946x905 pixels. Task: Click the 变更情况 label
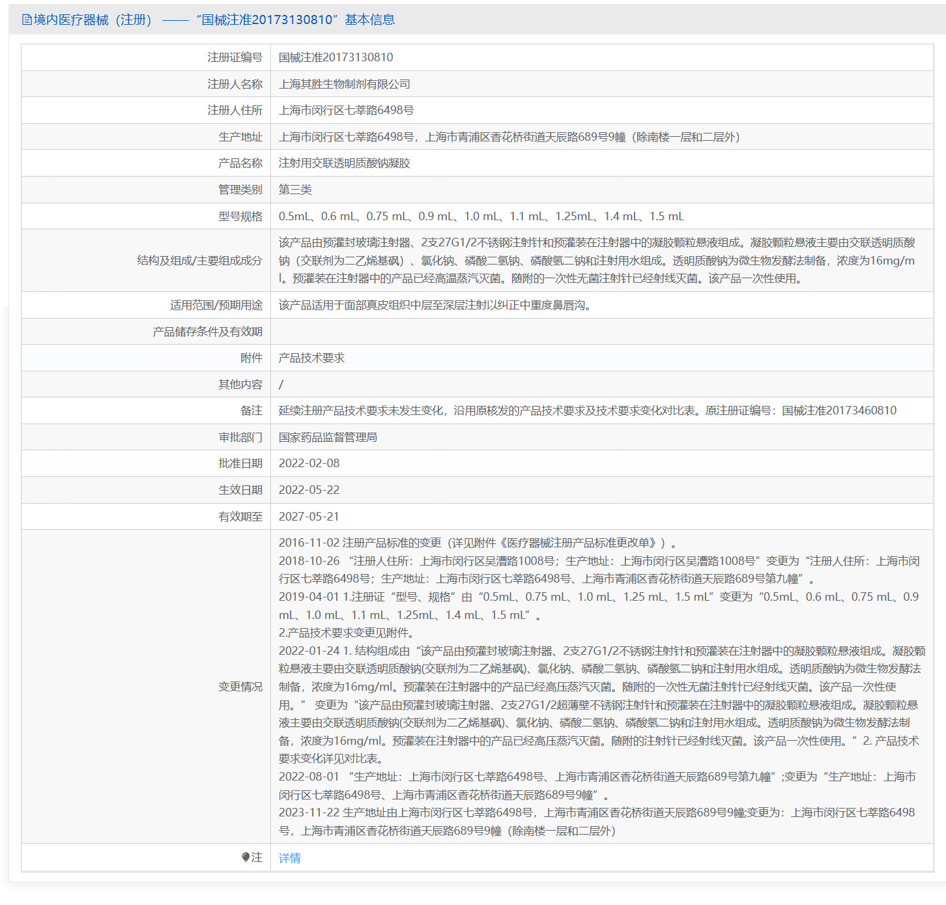[240, 687]
